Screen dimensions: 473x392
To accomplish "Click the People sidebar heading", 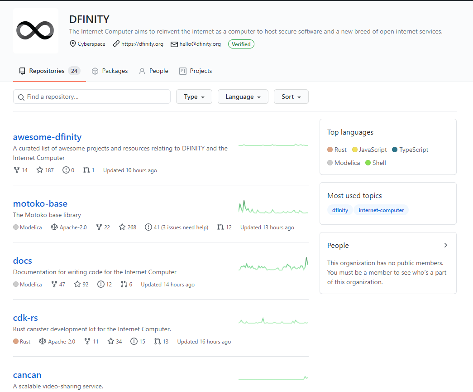I will pyautogui.click(x=338, y=246).
